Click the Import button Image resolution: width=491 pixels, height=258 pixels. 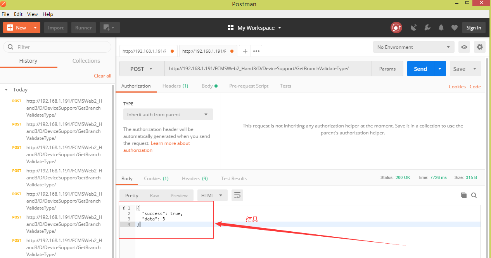(x=56, y=28)
